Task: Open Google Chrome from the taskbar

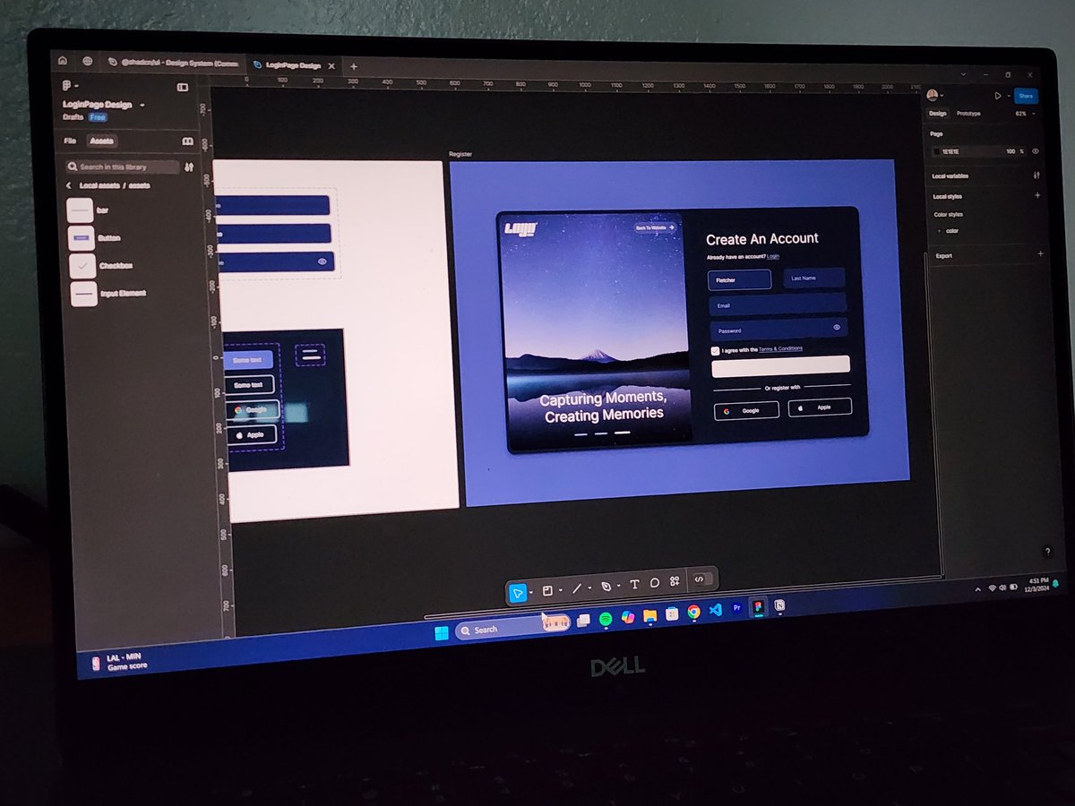Action: (x=693, y=612)
